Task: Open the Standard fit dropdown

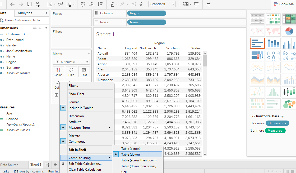Action: [x=162, y=4]
